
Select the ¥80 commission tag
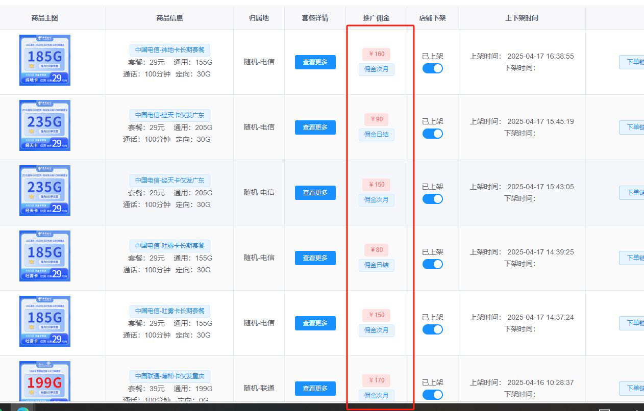pyautogui.click(x=377, y=250)
